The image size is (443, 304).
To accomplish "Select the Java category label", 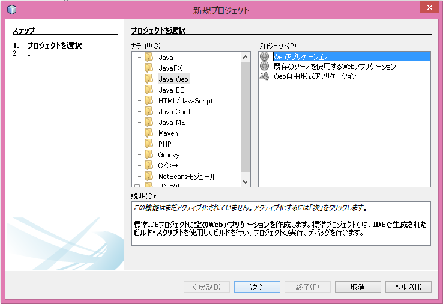I will tap(166, 58).
